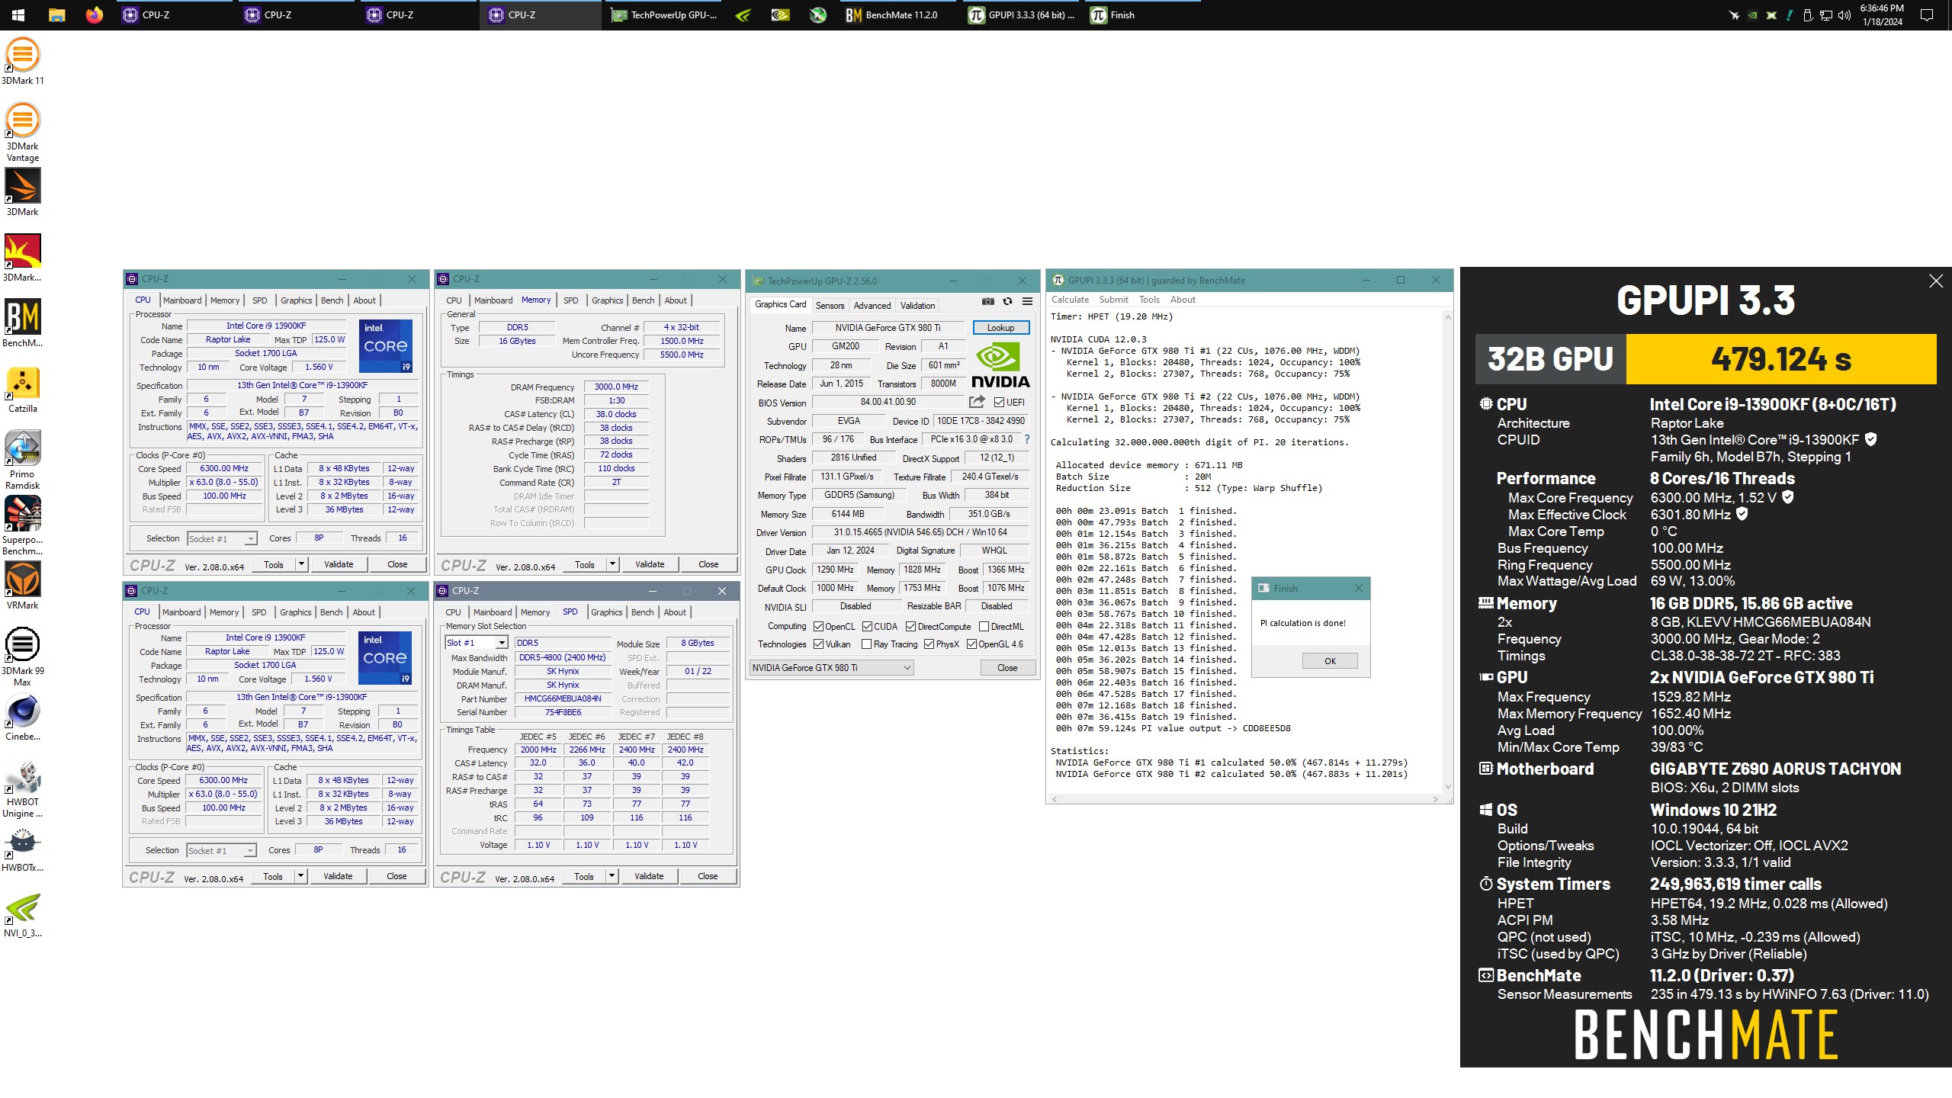The width and height of the screenshot is (1952, 1098).
Task: Select the Catzilla desktop icon
Action: pos(23,390)
